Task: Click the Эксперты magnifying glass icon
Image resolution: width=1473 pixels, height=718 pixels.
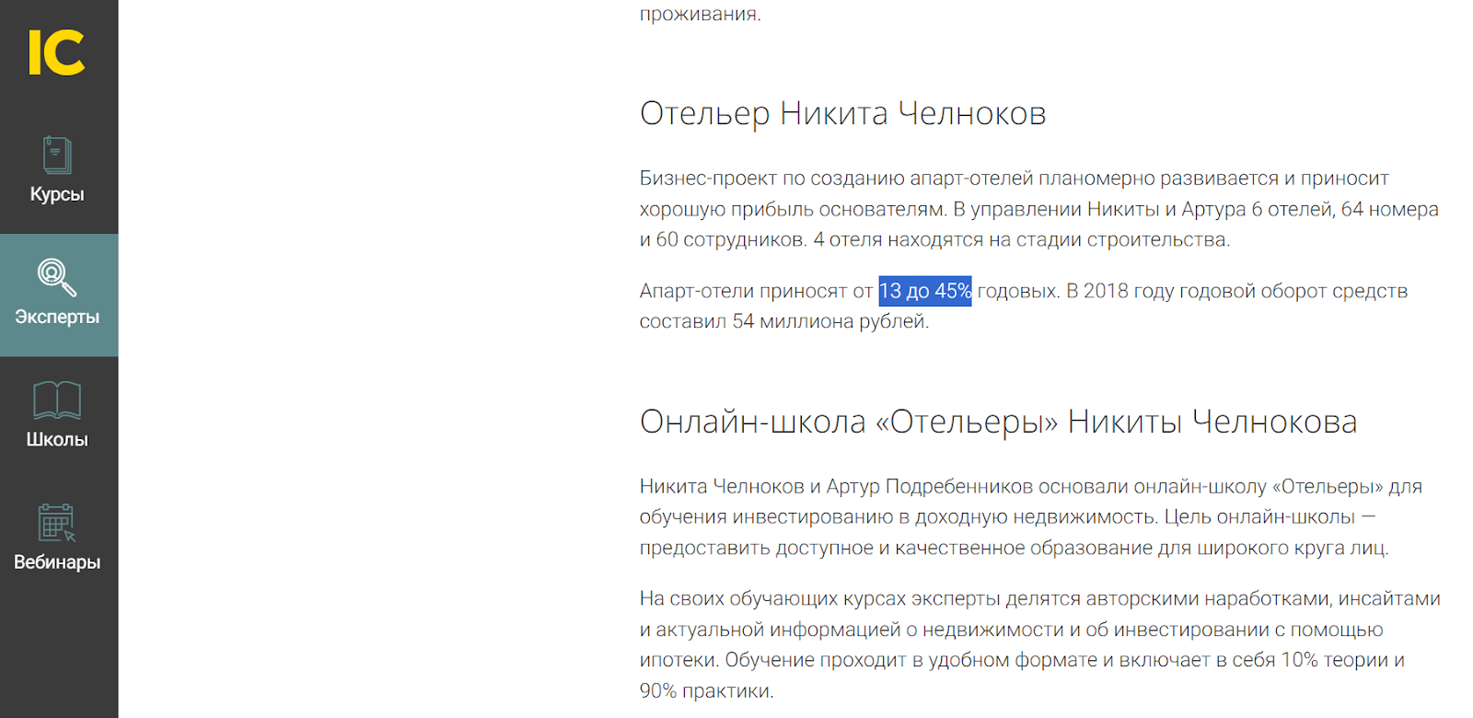Action: click(x=56, y=277)
